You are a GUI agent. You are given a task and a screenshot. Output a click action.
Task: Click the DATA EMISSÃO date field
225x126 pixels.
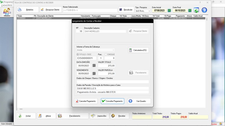tap(84, 66)
